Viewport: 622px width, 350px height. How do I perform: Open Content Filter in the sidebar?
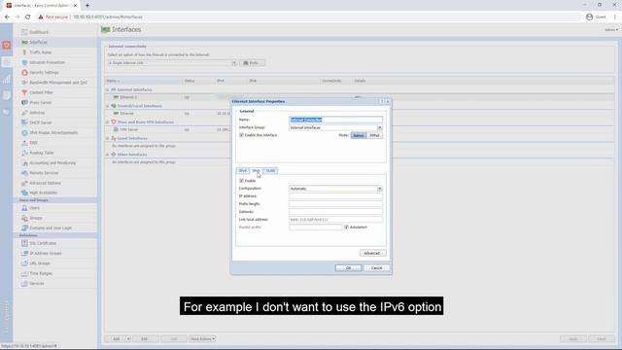(41, 92)
